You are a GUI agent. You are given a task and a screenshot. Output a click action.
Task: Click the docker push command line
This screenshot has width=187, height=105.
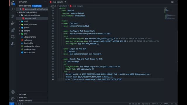89,77
